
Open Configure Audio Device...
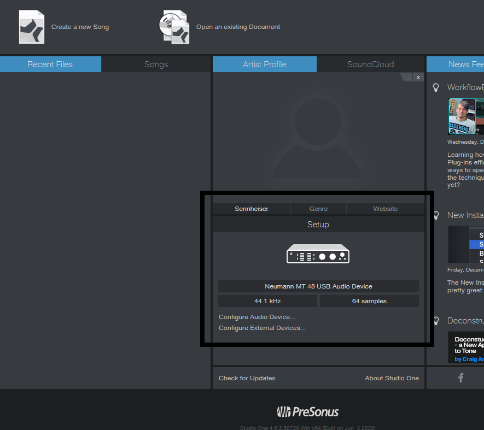click(x=257, y=317)
